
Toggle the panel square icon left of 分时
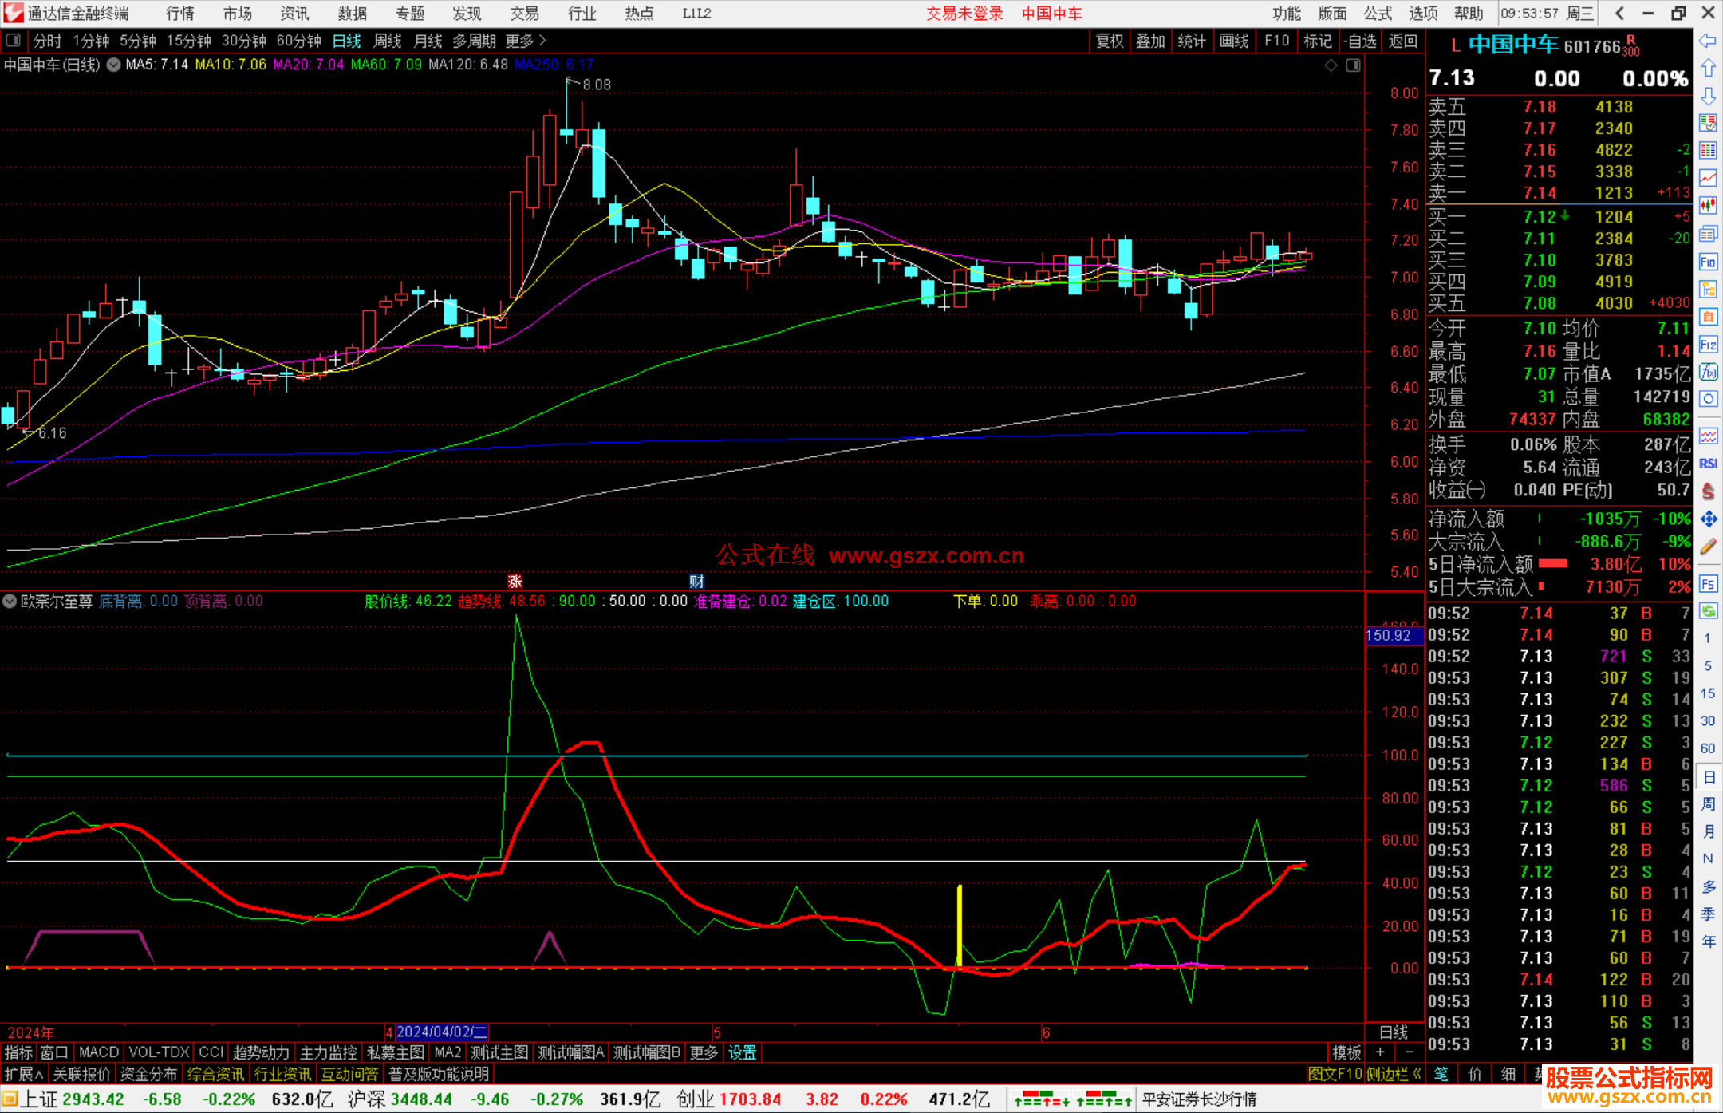[14, 41]
